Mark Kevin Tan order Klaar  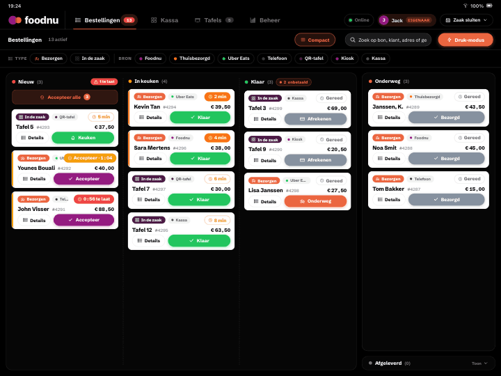(x=200, y=118)
